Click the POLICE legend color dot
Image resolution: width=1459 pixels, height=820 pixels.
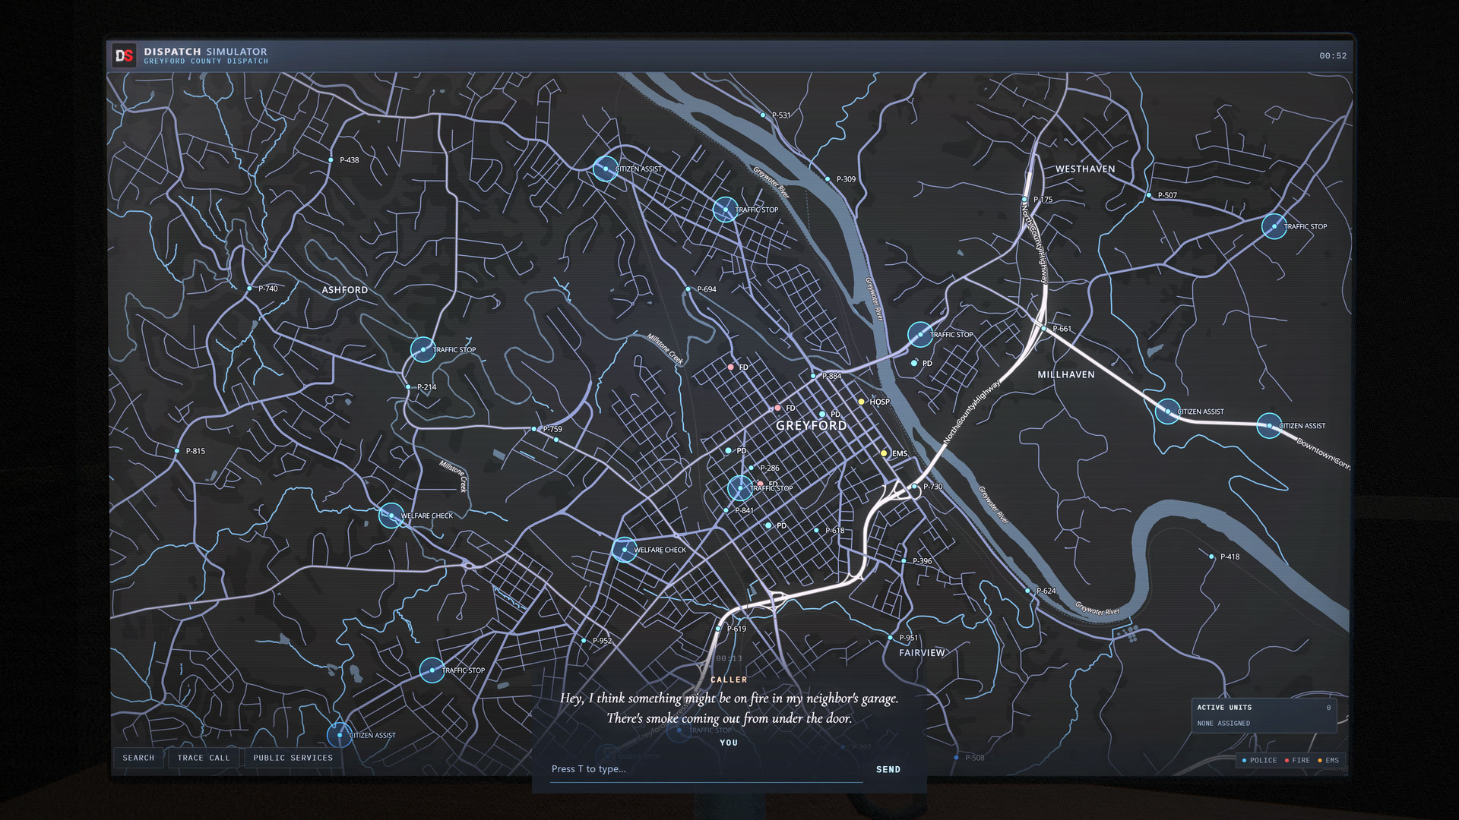1244,760
